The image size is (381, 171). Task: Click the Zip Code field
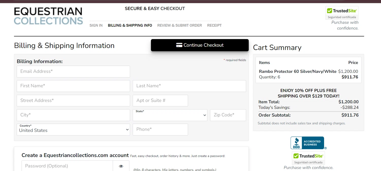(228, 115)
